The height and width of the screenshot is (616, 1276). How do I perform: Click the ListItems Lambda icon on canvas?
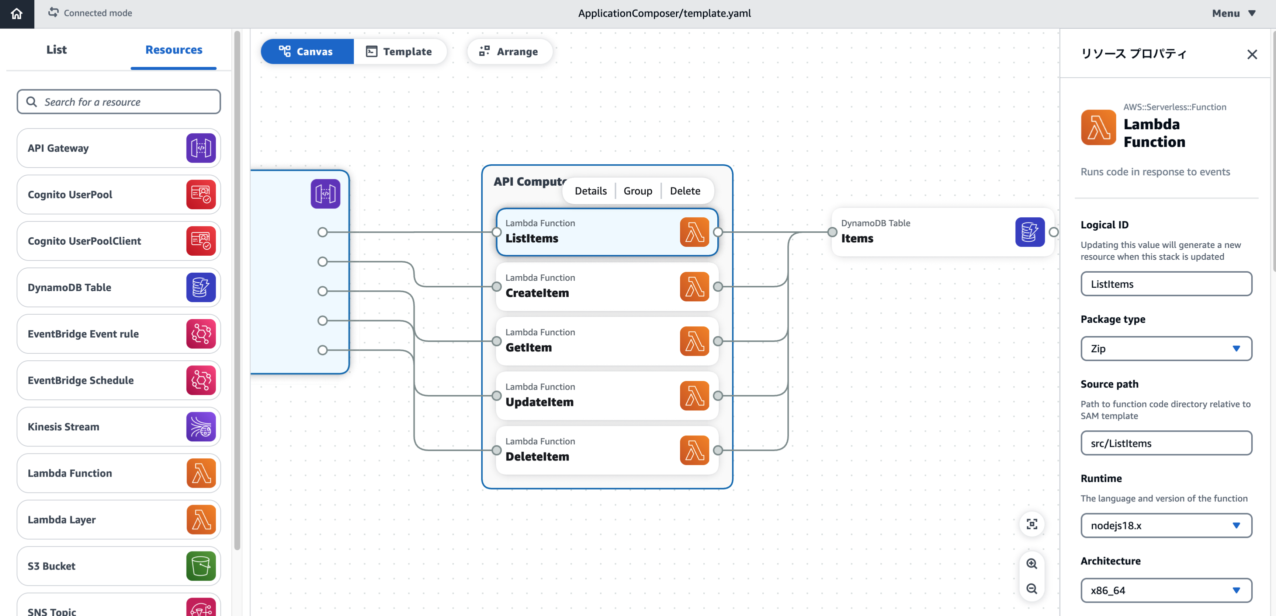(694, 232)
